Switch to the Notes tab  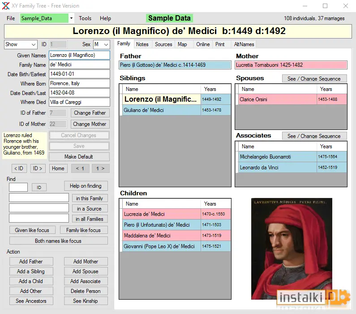pyautogui.click(x=142, y=44)
